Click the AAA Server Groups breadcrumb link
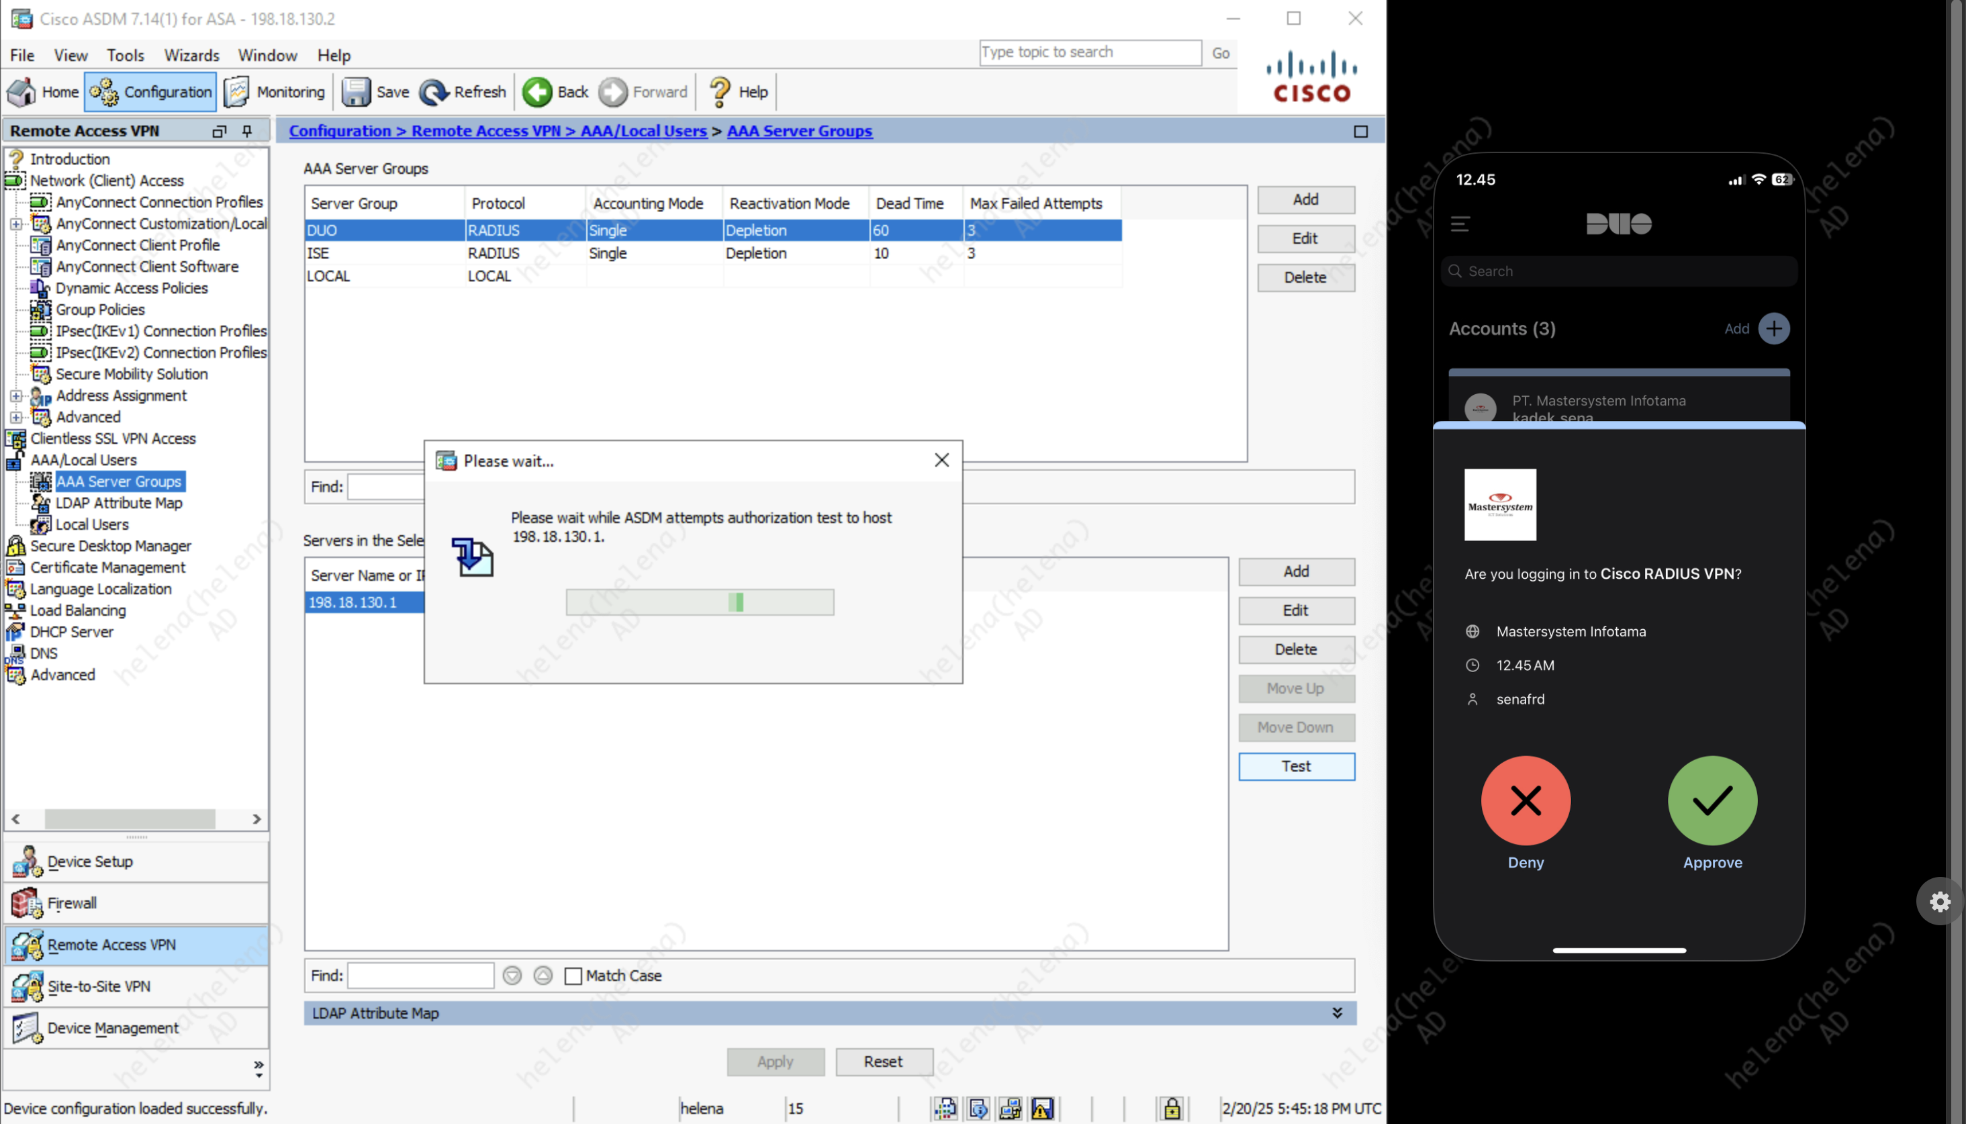This screenshot has height=1124, width=1966. (799, 131)
